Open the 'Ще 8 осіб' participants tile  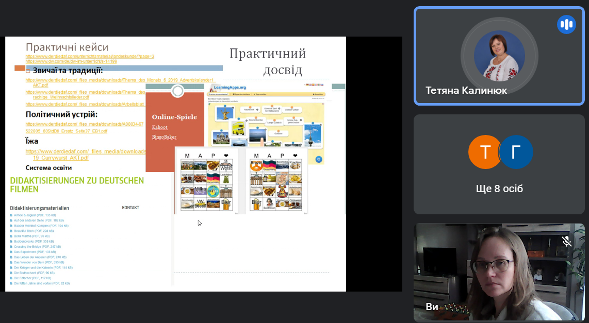[499, 164]
